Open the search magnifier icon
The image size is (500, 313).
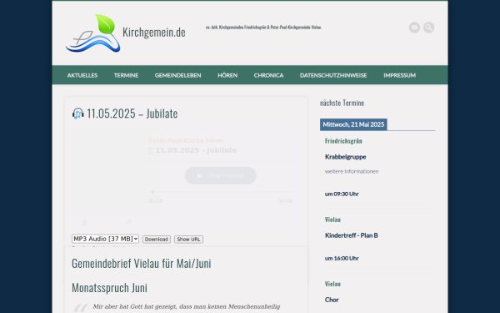(x=428, y=28)
